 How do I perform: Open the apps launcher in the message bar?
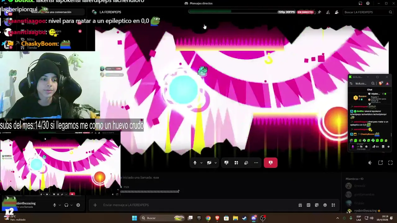click(333, 205)
